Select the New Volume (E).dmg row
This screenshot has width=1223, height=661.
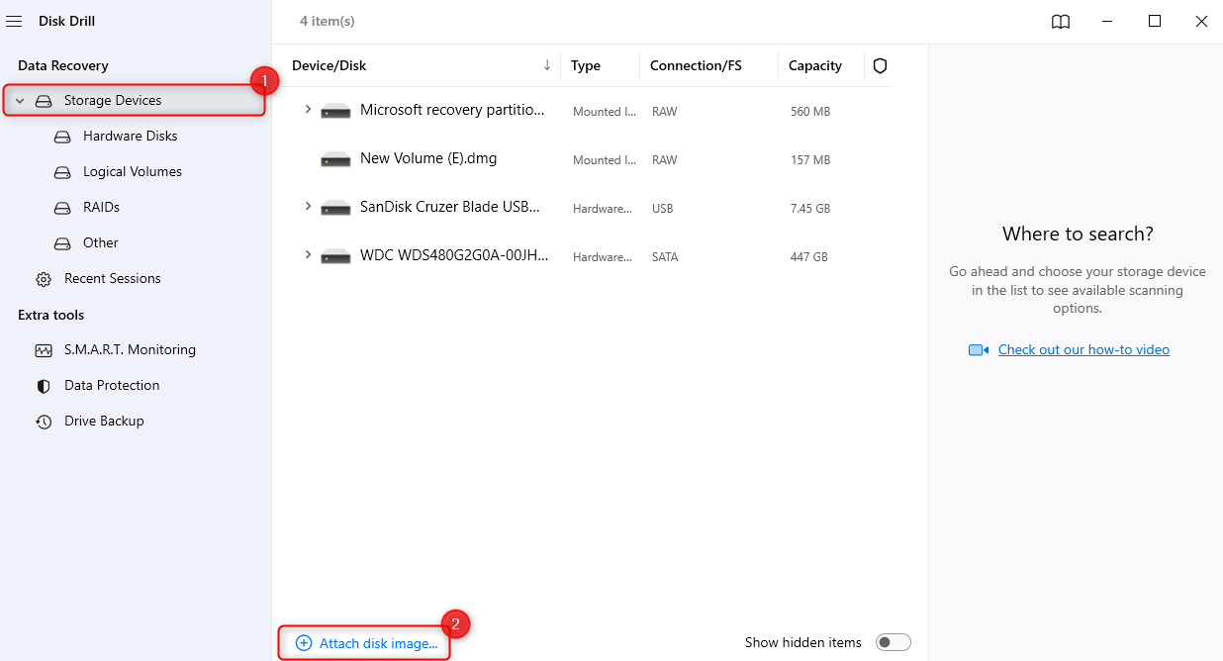[x=429, y=157]
